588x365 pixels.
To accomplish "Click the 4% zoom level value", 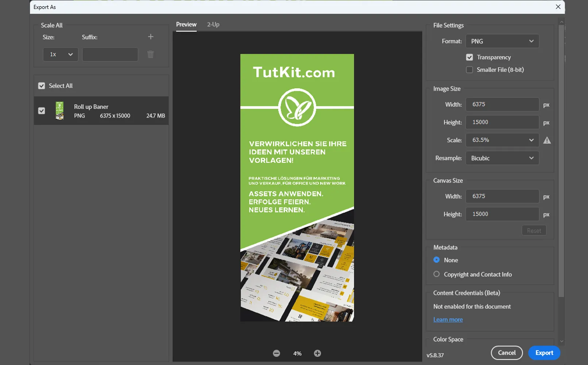I will (297, 353).
